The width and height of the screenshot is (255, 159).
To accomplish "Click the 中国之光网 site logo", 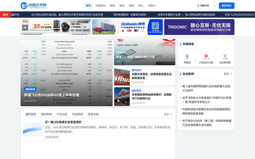I will pyautogui.click(x=33, y=6).
